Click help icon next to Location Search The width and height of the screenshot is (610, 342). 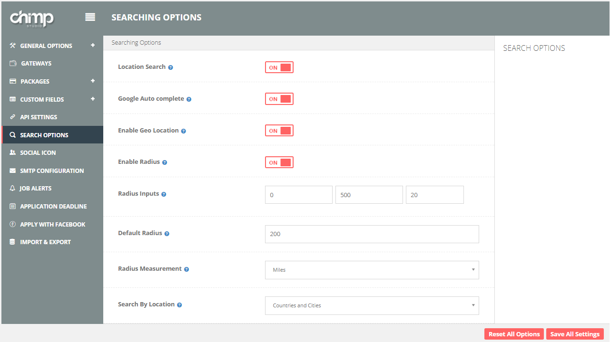coord(171,67)
